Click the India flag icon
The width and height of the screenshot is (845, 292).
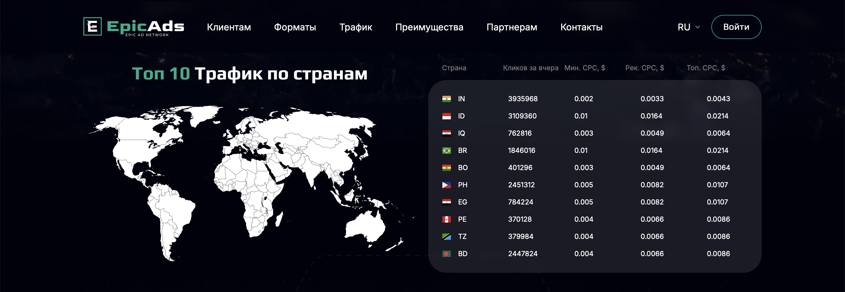pos(446,99)
